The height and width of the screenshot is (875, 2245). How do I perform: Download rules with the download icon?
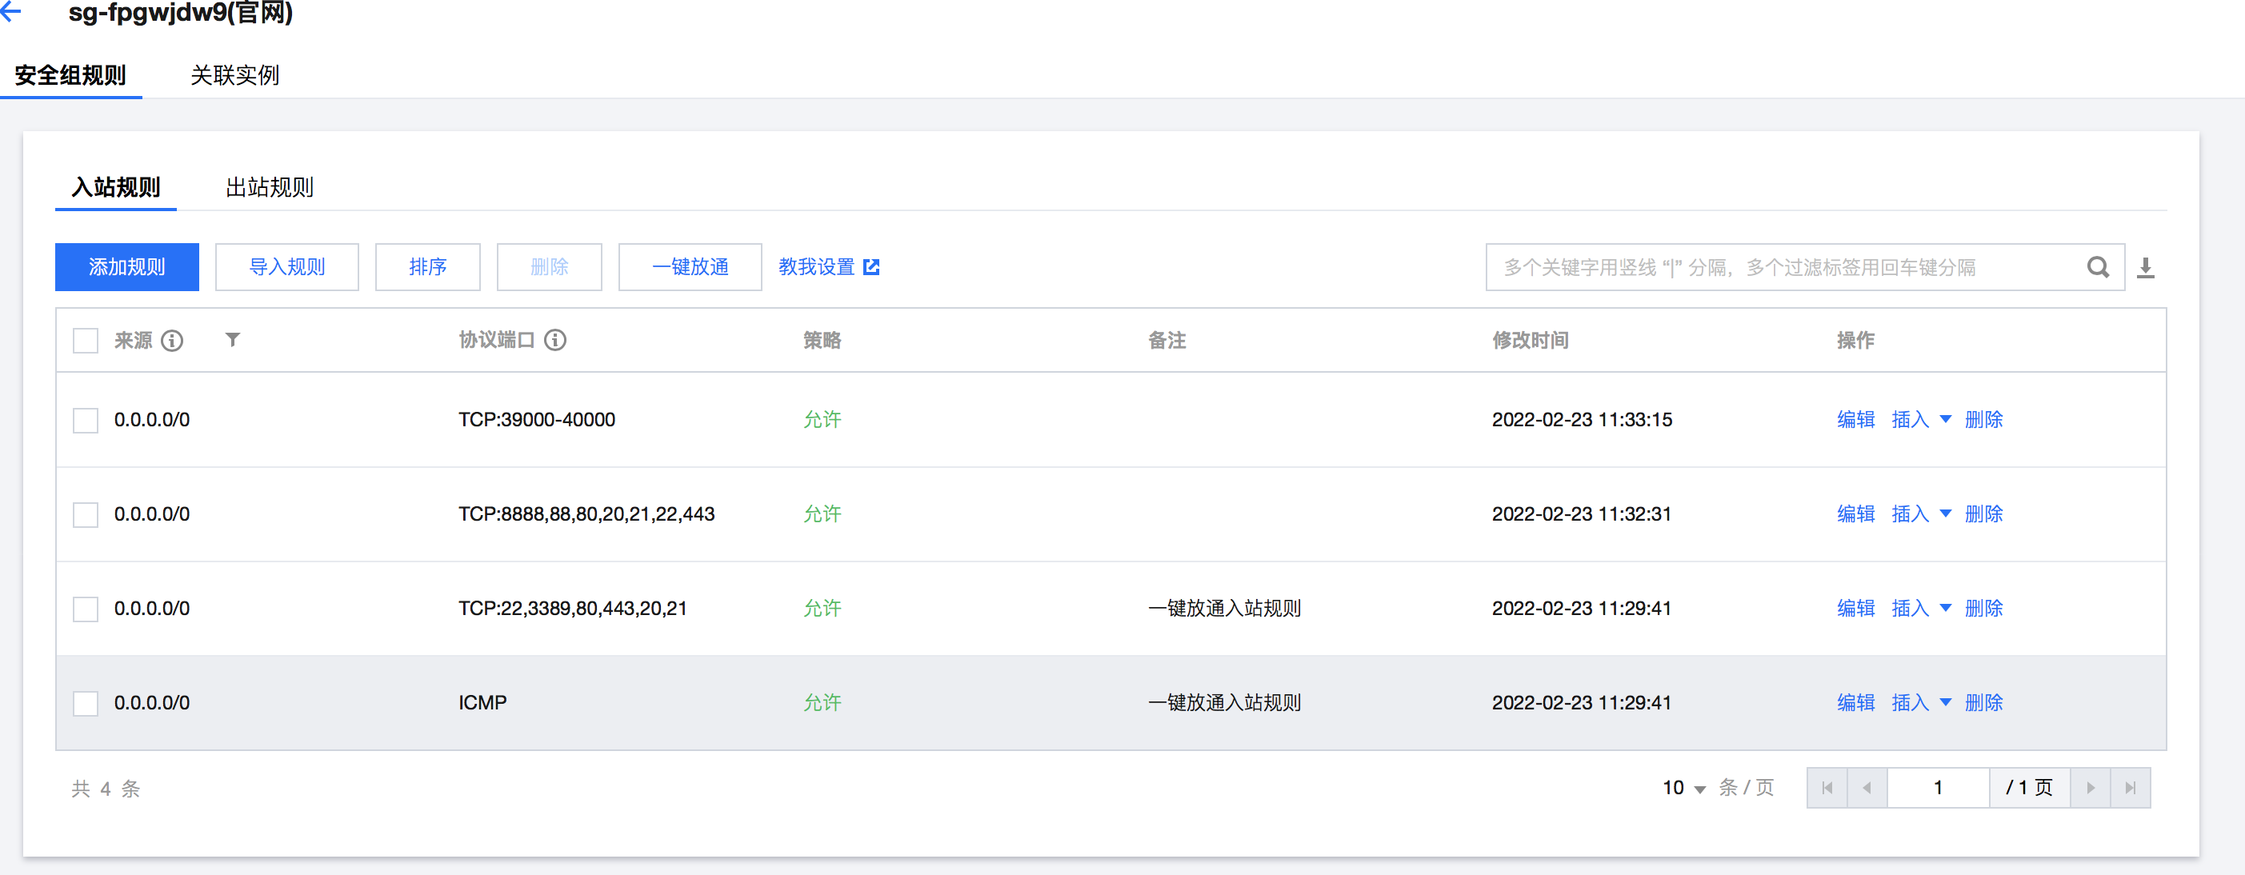click(2146, 268)
